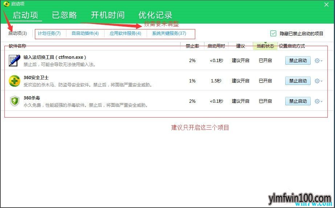Viewport: 335px width, 208px height.
Task: Select the 计划任务(7) sub-tab
Action: [49, 33]
